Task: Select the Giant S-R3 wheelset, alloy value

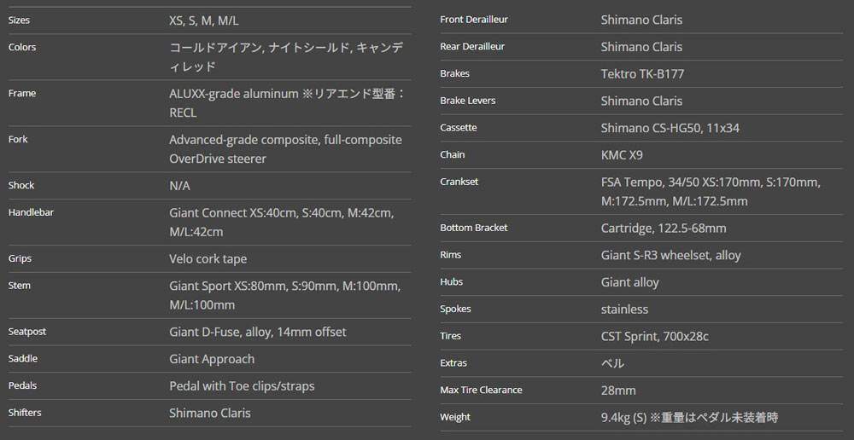Action: 671,256
